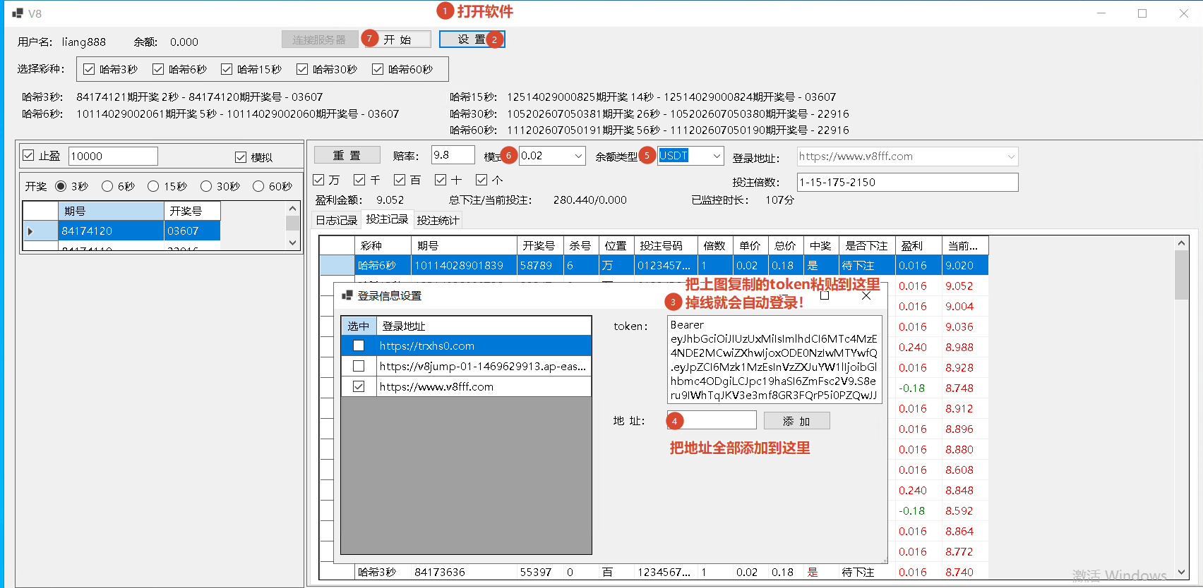This screenshot has height=588, width=1203.
Task: Uncheck the 止盈 checkbox
Action: click(28, 156)
